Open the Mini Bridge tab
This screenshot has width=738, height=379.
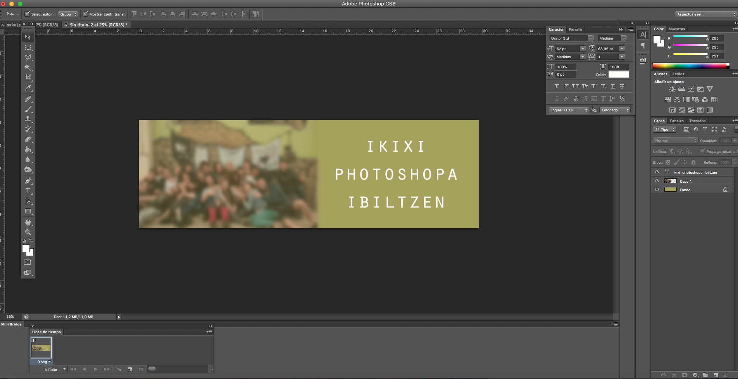[11, 324]
